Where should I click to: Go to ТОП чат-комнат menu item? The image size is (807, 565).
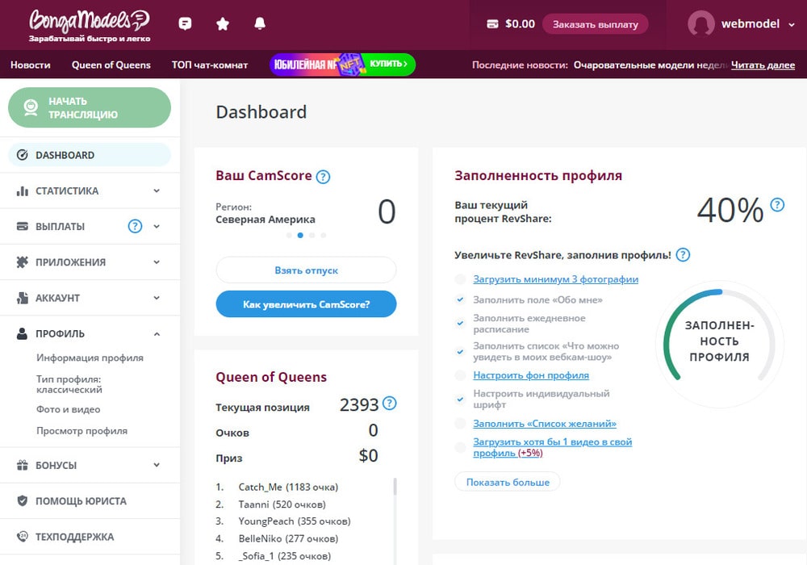tap(210, 65)
